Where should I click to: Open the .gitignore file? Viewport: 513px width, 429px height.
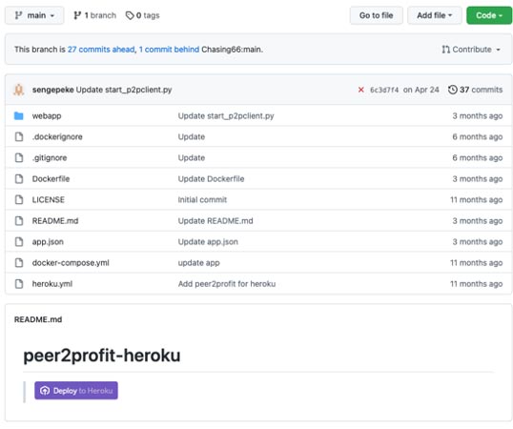[x=50, y=157]
